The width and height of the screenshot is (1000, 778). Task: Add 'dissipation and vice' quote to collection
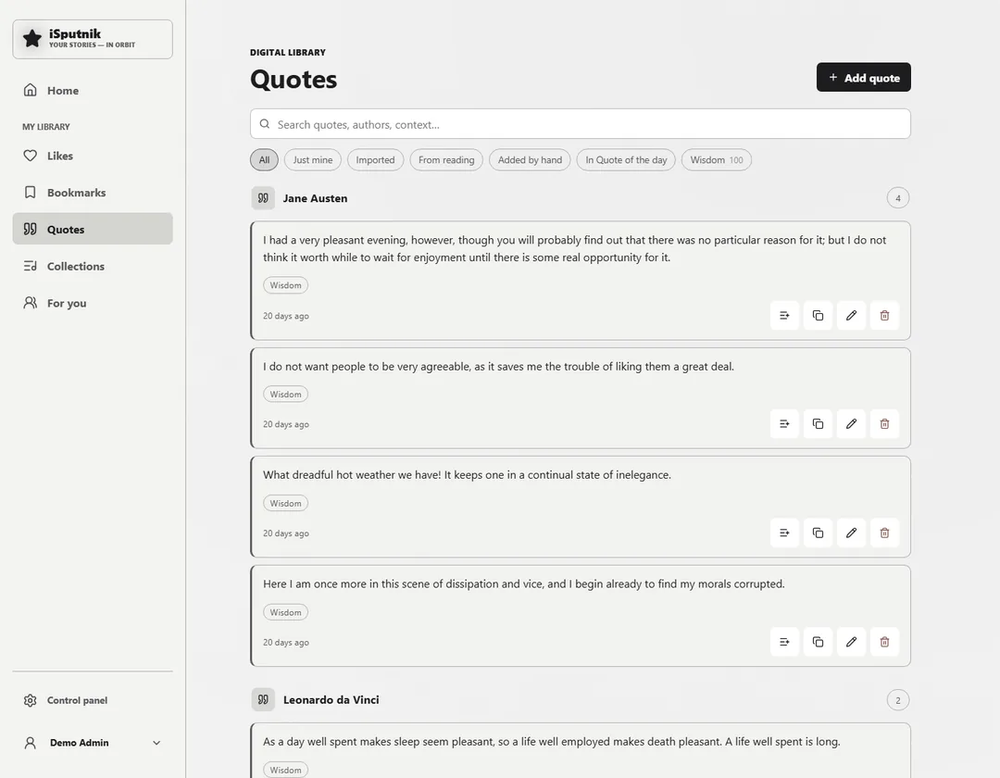(x=784, y=642)
